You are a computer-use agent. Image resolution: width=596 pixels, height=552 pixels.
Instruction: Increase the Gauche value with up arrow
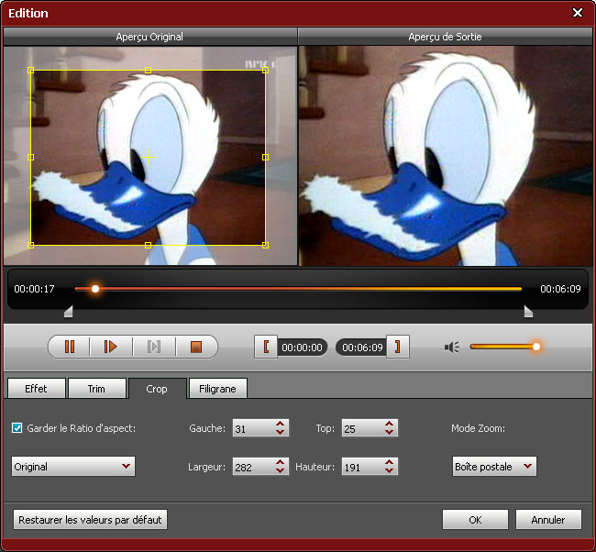pyautogui.click(x=281, y=424)
